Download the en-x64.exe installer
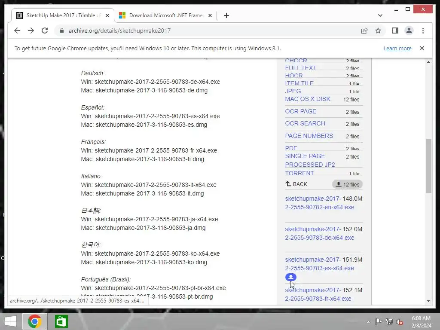The width and height of the screenshot is (440, 330). coord(320,203)
